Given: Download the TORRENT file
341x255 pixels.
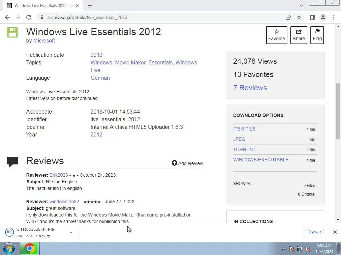Looking at the screenshot, I should [x=244, y=149].
